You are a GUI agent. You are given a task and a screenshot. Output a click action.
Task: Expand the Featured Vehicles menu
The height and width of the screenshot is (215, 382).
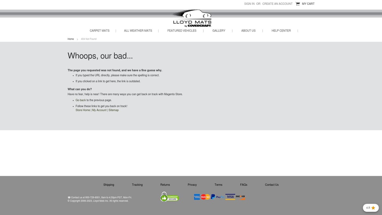(182, 31)
